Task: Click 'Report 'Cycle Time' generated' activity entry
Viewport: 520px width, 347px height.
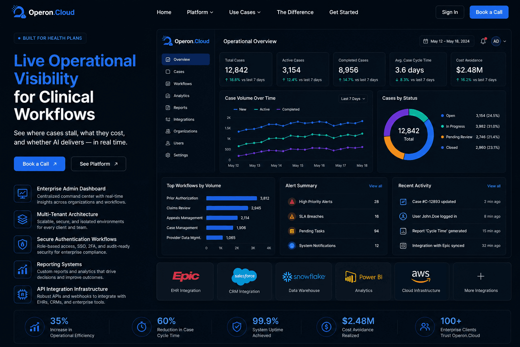Action: pos(450,231)
